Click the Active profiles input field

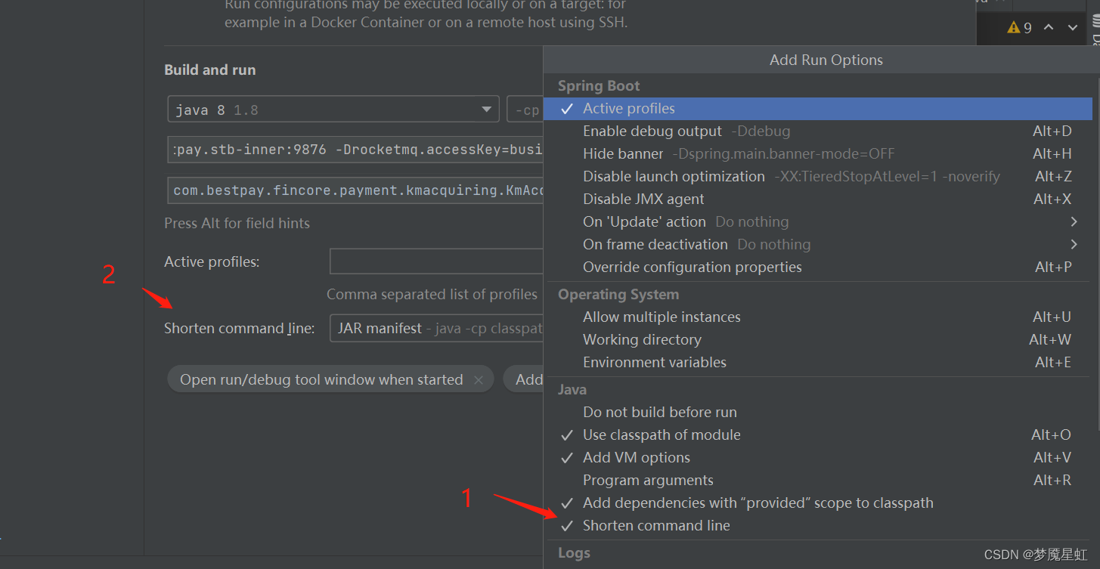pyautogui.click(x=437, y=262)
